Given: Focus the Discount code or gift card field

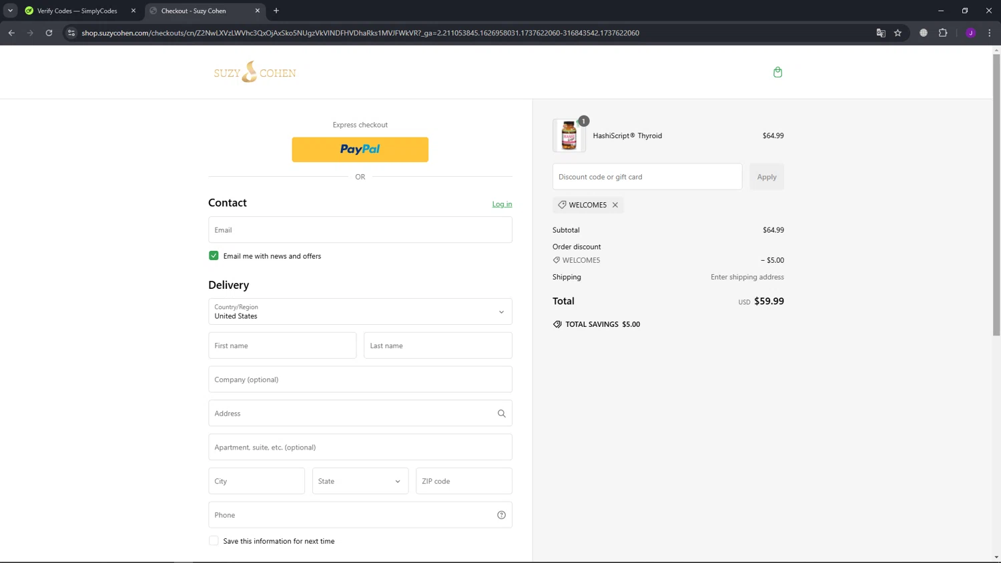Looking at the screenshot, I should click(647, 177).
